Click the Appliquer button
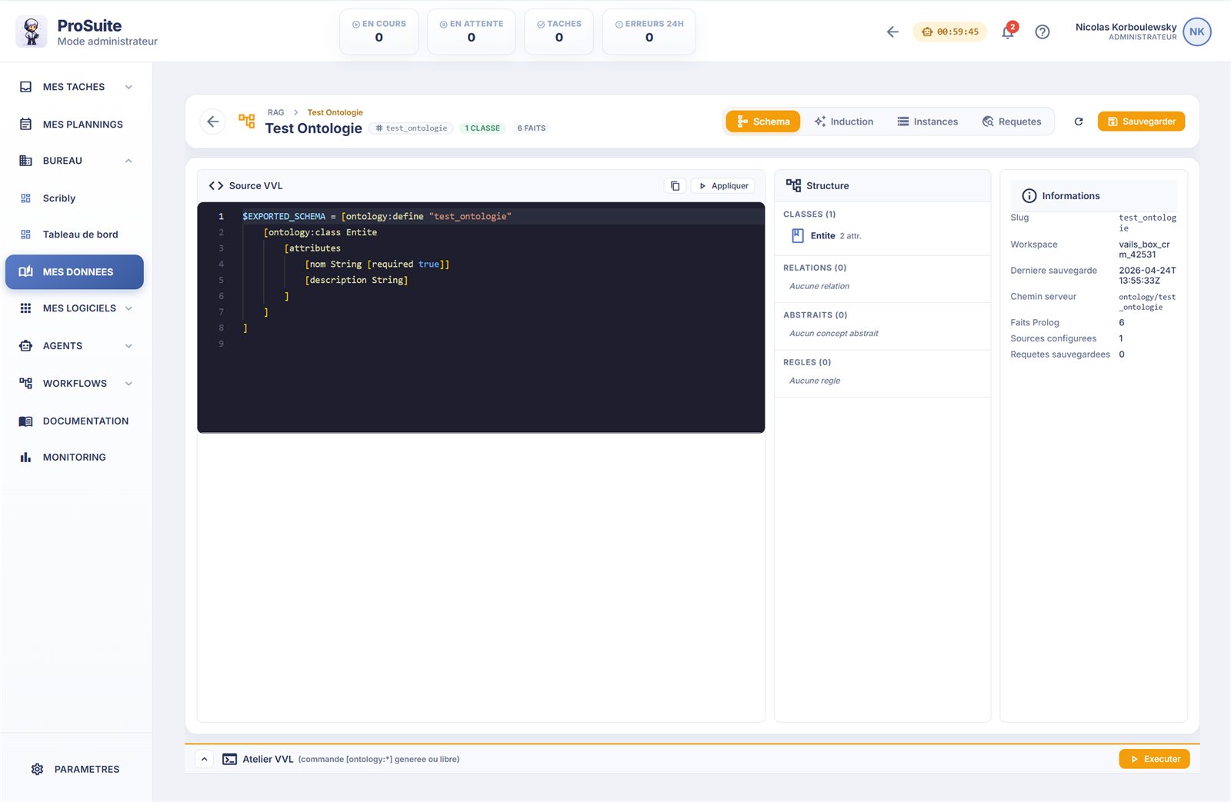The width and height of the screenshot is (1231, 802). (x=722, y=185)
